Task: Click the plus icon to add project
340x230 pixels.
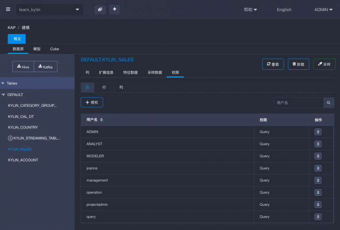Action: pos(114,9)
